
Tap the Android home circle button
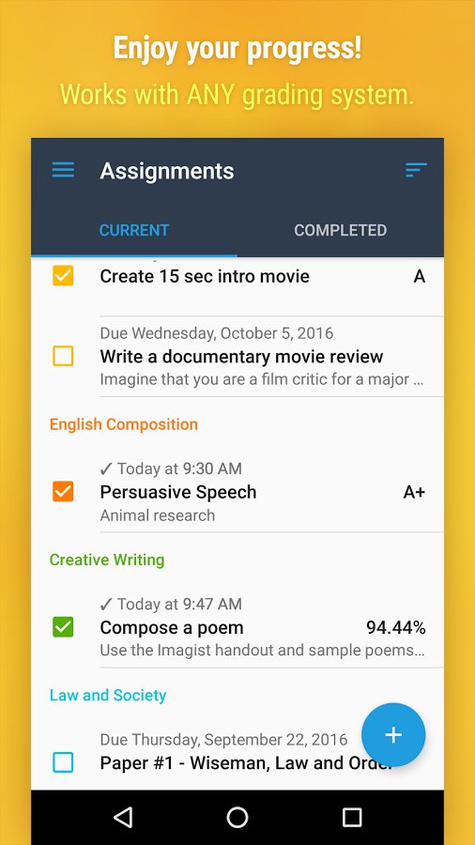pyautogui.click(x=237, y=818)
